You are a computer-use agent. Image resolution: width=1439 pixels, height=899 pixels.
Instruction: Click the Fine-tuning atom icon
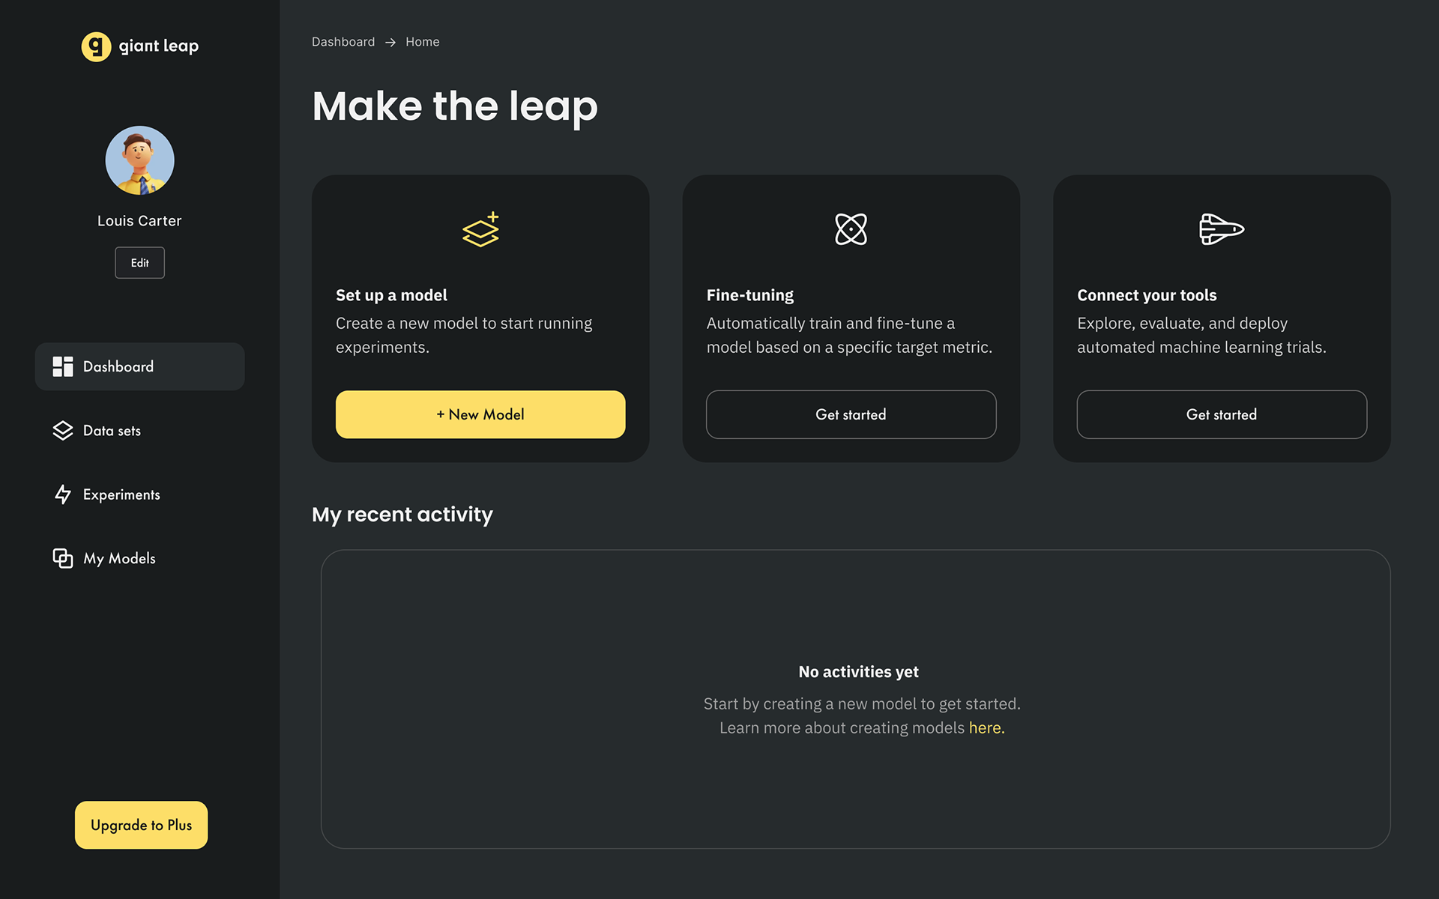[851, 229]
